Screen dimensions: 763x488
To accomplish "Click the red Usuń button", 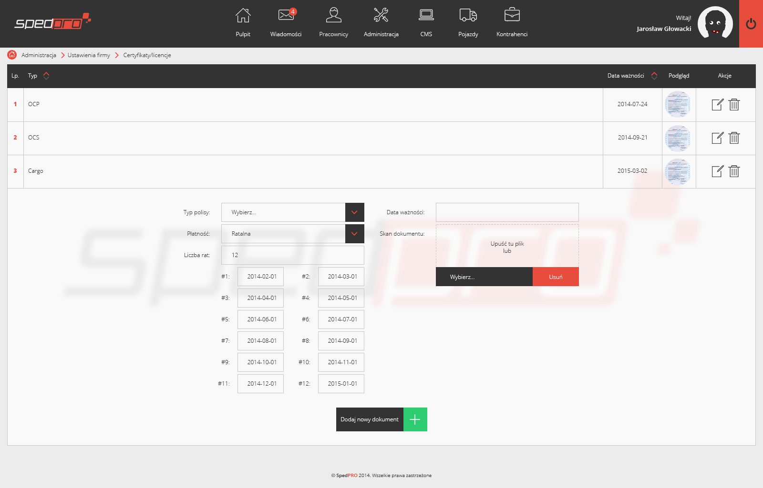I will pos(556,277).
